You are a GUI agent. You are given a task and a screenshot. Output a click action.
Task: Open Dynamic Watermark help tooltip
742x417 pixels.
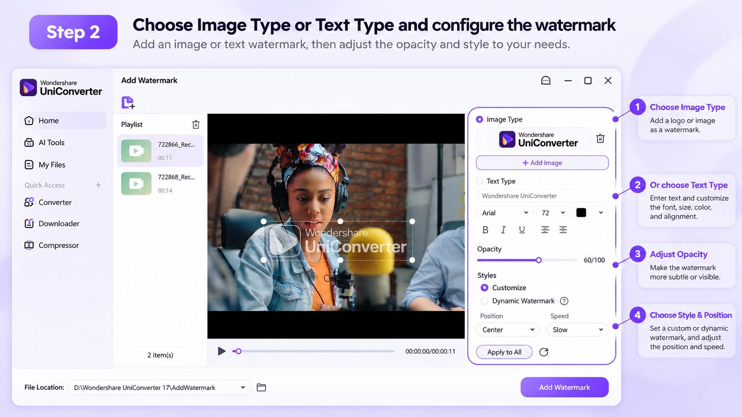[x=564, y=301]
